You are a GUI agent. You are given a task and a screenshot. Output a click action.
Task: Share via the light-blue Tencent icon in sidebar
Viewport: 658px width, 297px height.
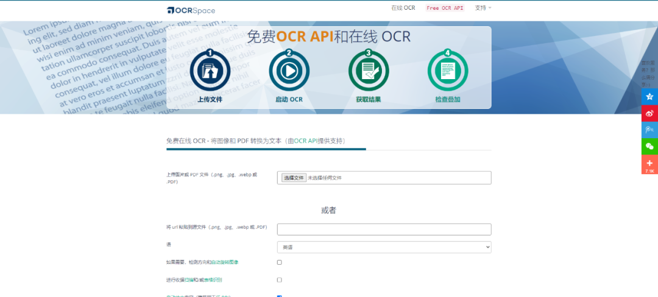tap(649, 130)
